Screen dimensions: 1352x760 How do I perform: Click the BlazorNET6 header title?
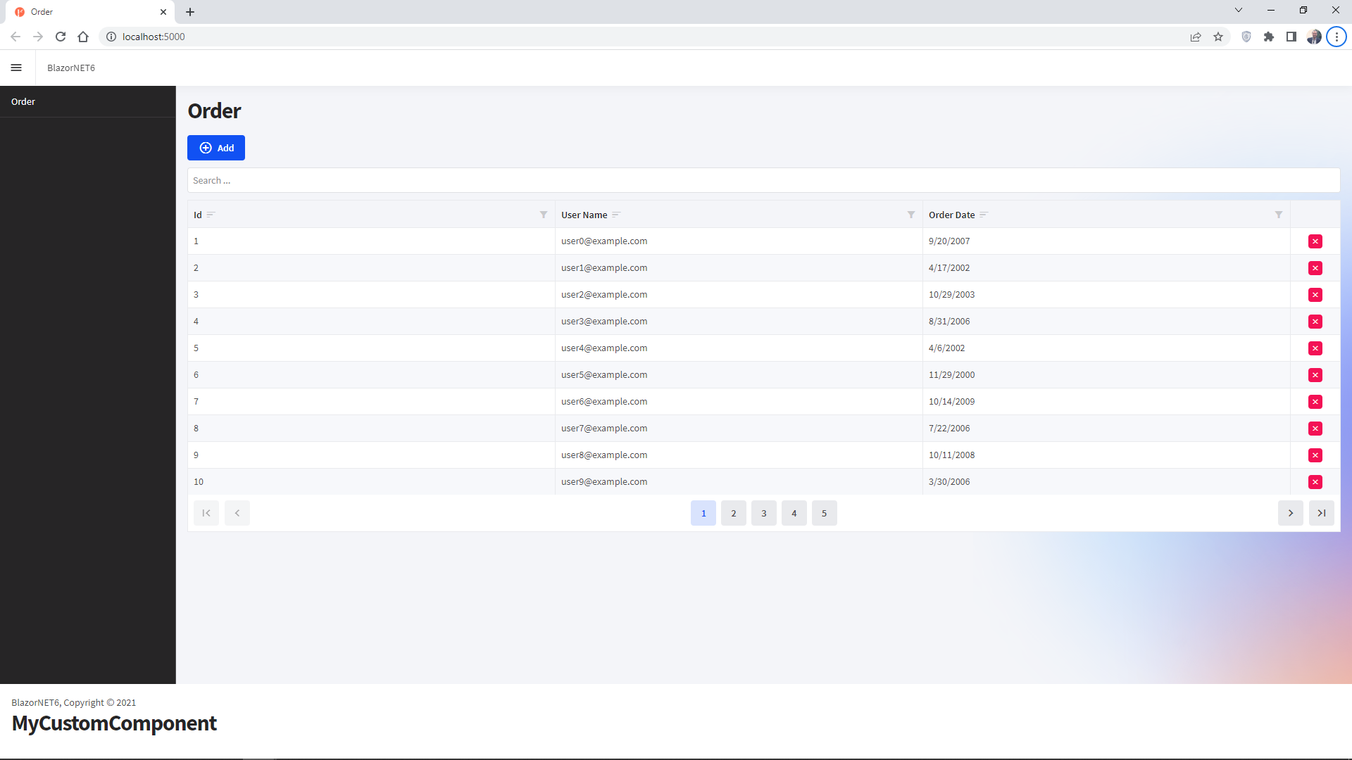71,68
